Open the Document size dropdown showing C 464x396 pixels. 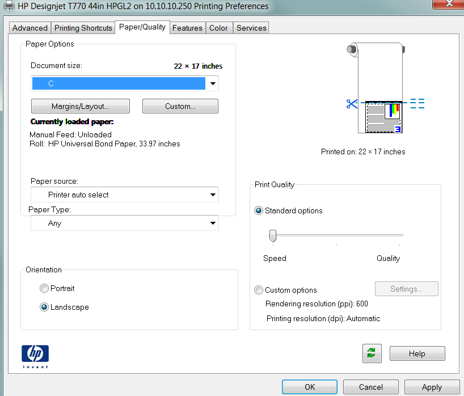pos(125,83)
